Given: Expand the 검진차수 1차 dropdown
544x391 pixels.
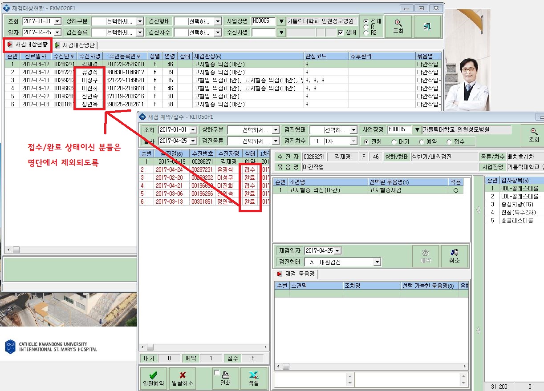Looking at the screenshot, I should click(x=333, y=141).
